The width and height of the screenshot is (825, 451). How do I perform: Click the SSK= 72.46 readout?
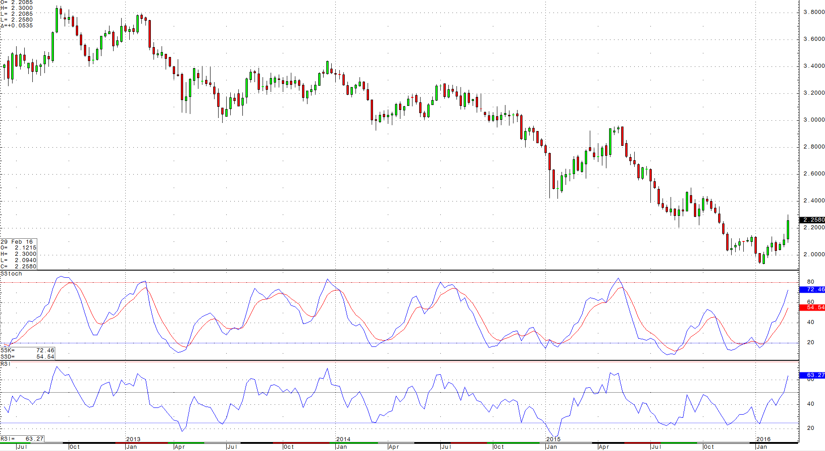coord(27,350)
